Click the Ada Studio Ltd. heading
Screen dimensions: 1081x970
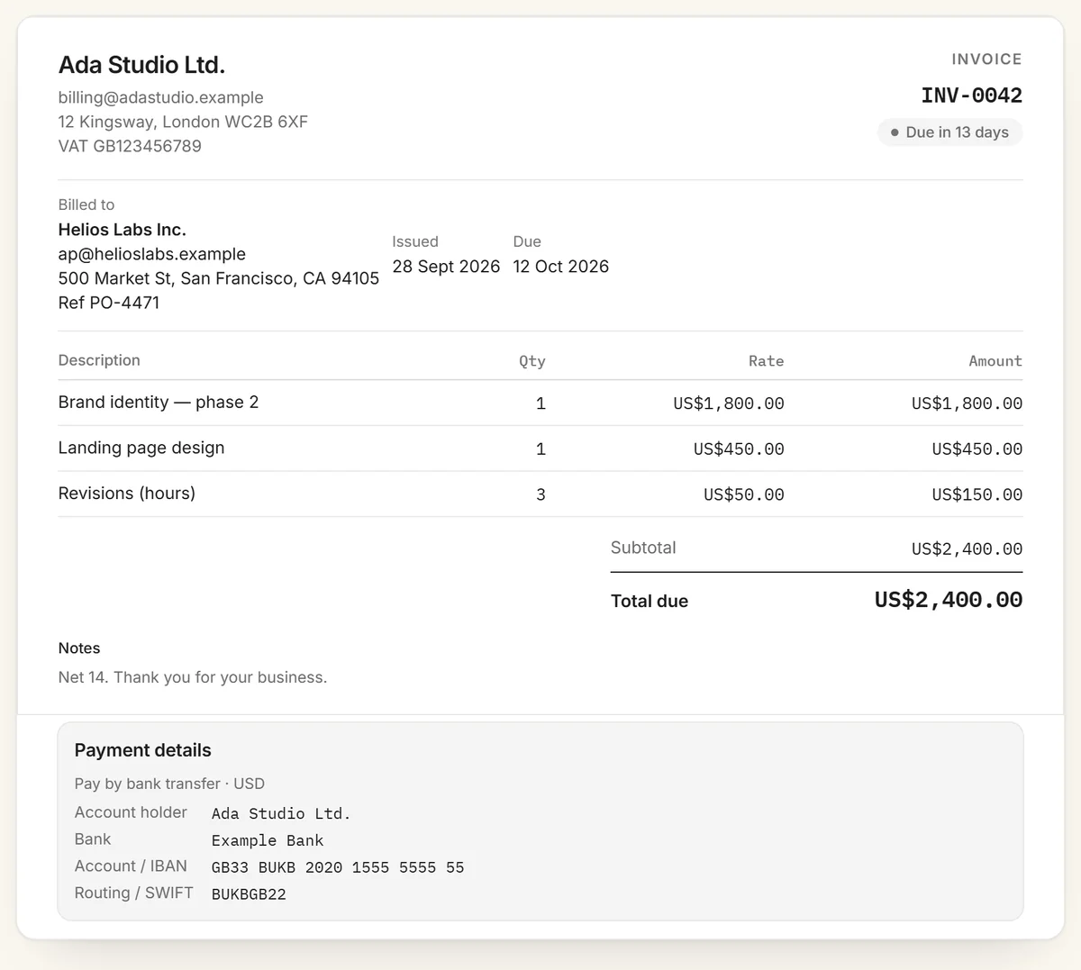click(x=141, y=65)
